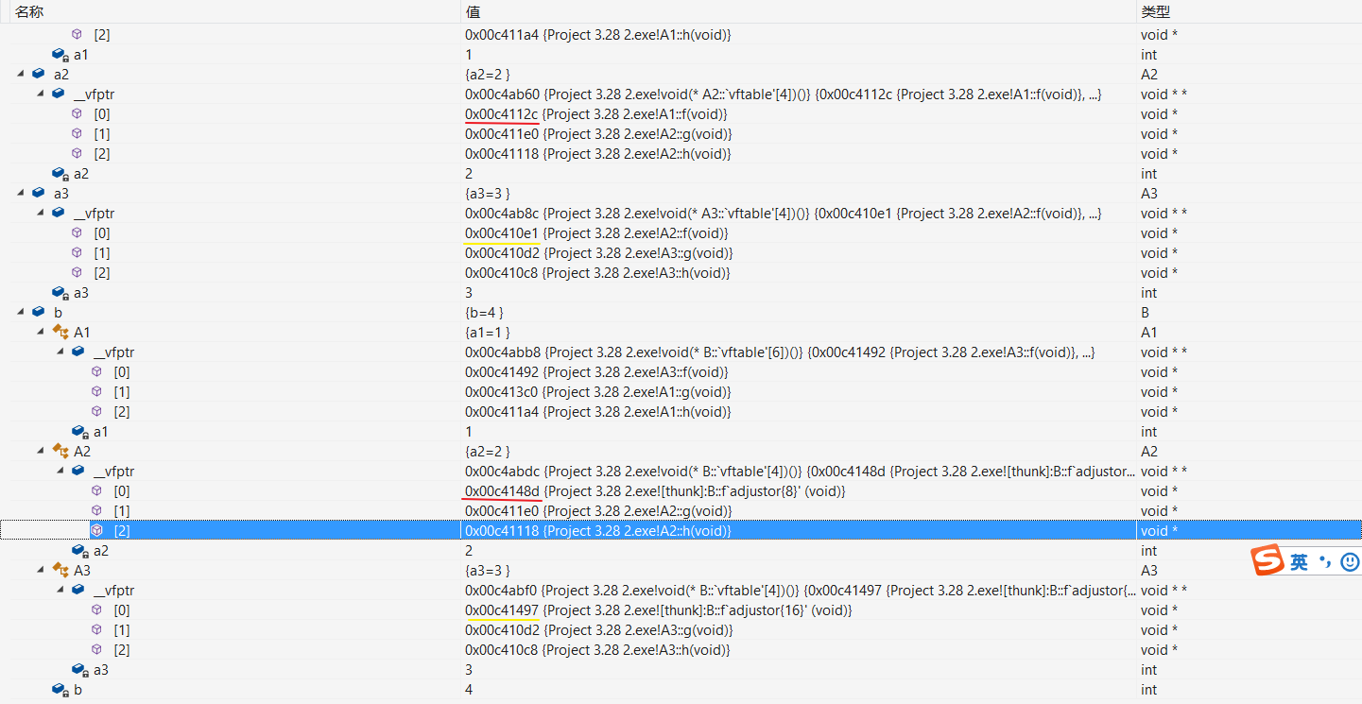This screenshot has height=704, width=1362.
Task: Click the 值 column header
Action: click(799, 11)
